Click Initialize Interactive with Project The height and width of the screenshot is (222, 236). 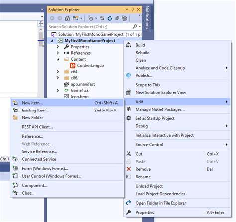(x=177, y=135)
